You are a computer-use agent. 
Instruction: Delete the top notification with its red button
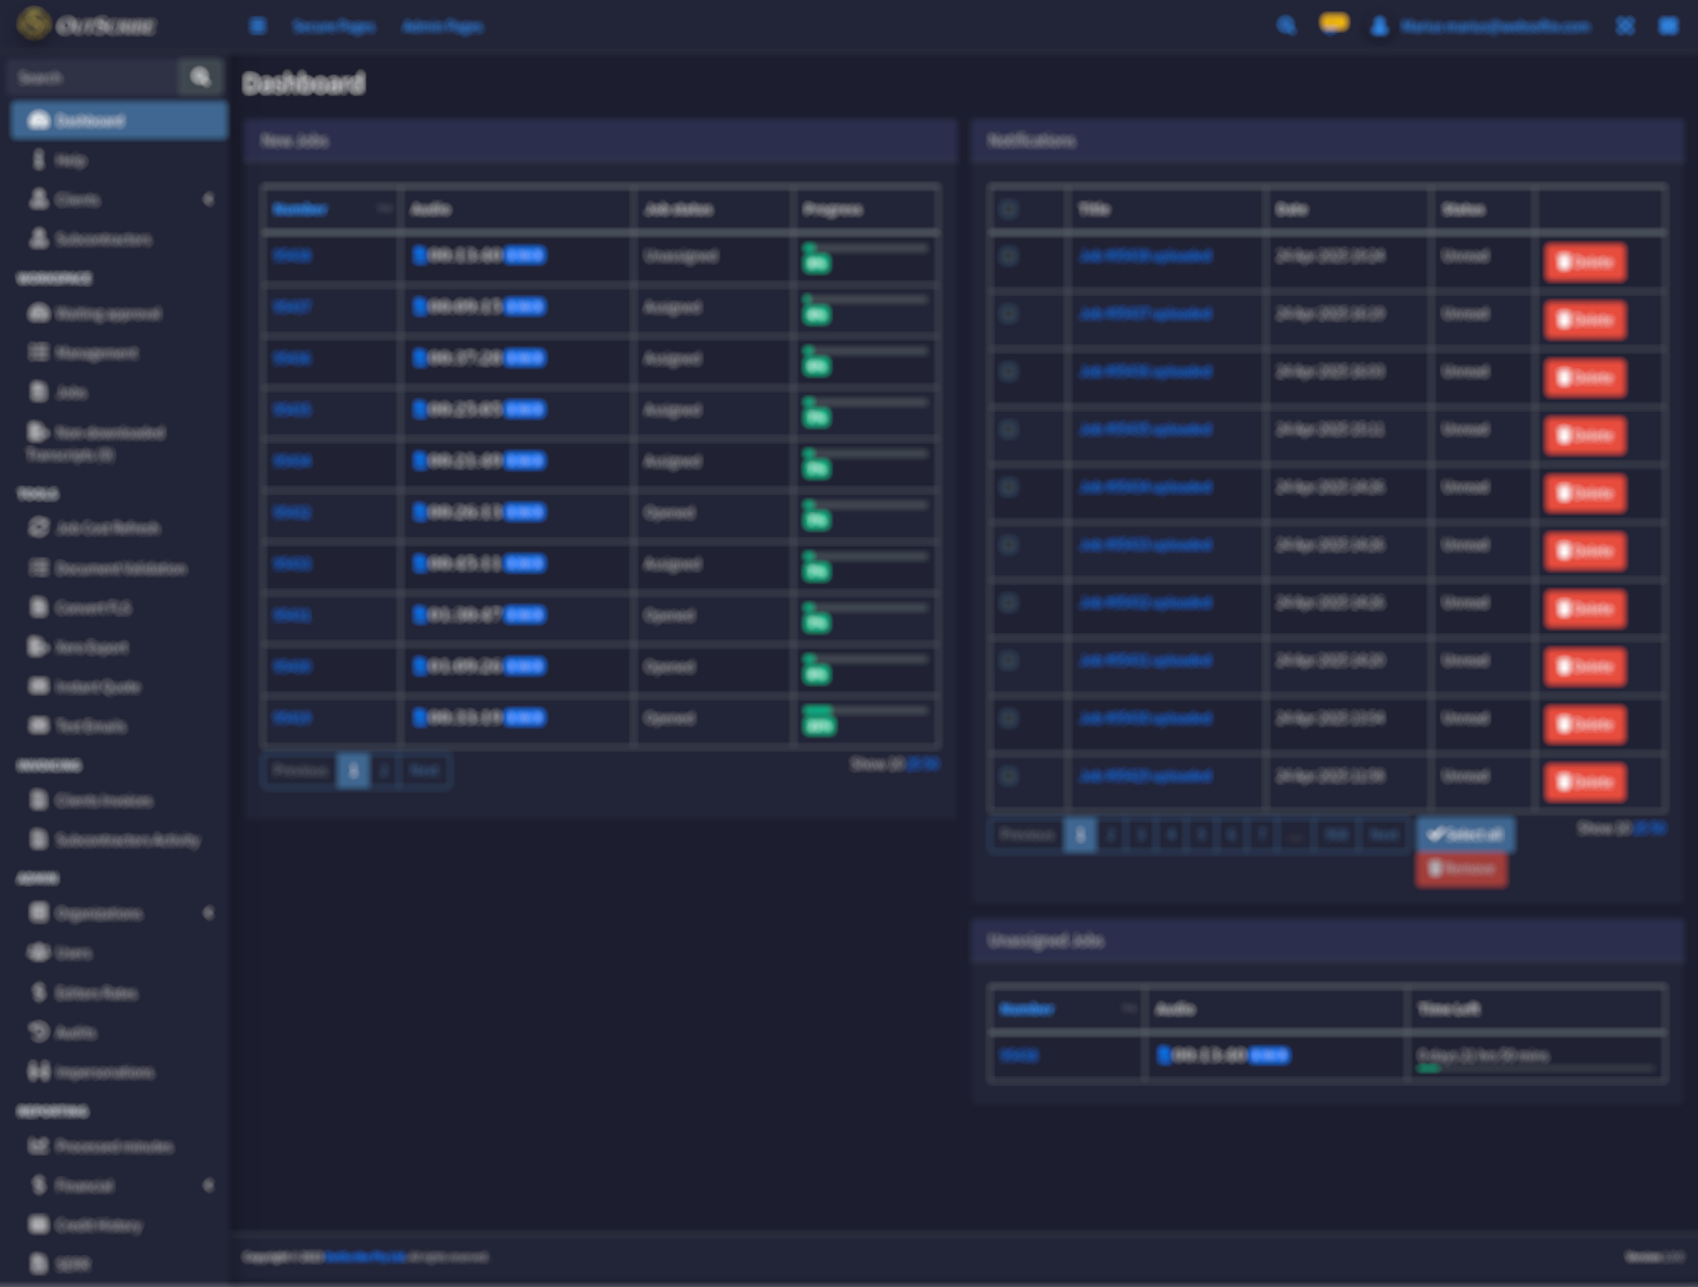pos(1584,262)
